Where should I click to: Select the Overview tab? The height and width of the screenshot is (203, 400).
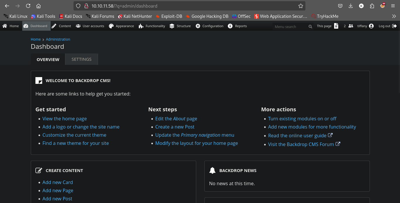(48, 59)
